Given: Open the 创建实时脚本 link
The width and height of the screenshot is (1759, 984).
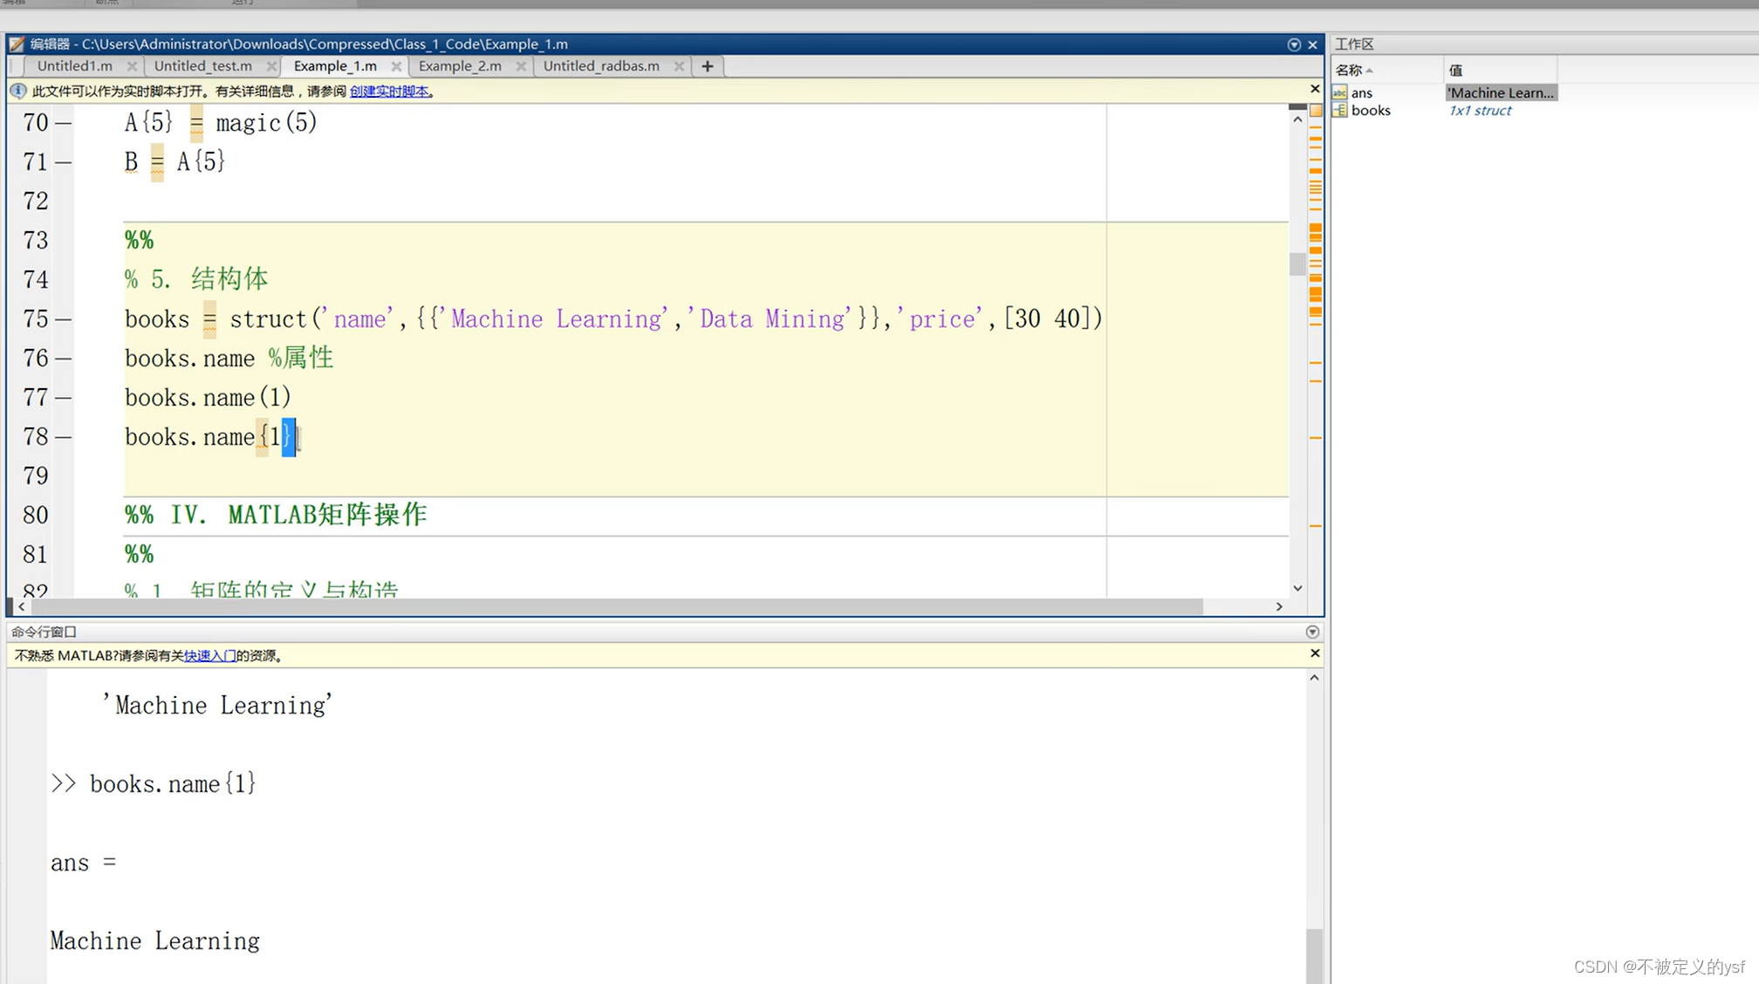Looking at the screenshot, I should (x=389, y=92).
